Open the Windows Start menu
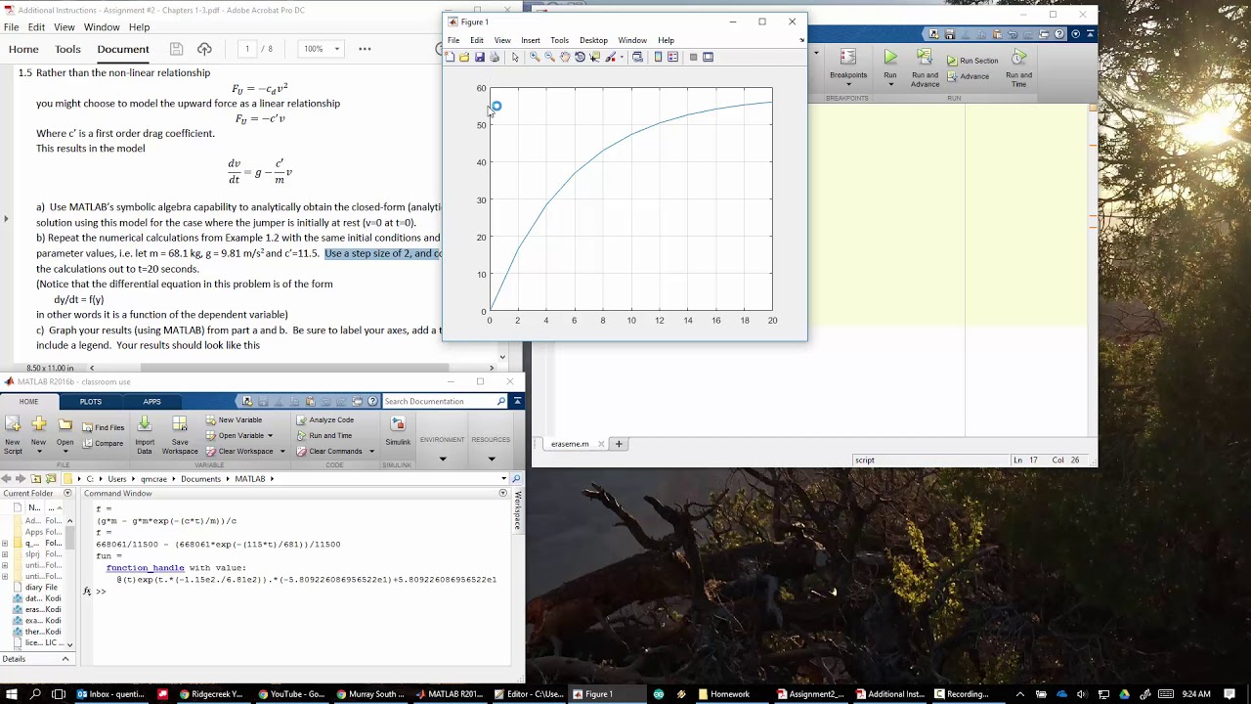Viewport: 1251px width, 704px height. [12, 694]
